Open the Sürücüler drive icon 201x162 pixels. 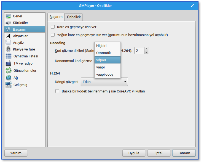click(x=8, y=23)
